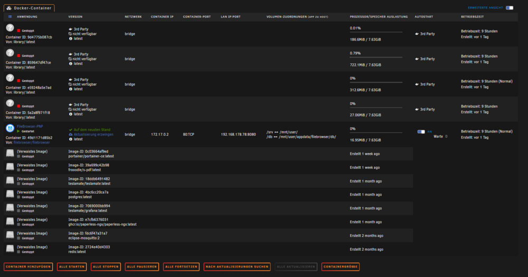Click the Betriebszeit column header
Image resolution: width=528 pixels, height=277 pixels.
(x=473, y=16)
